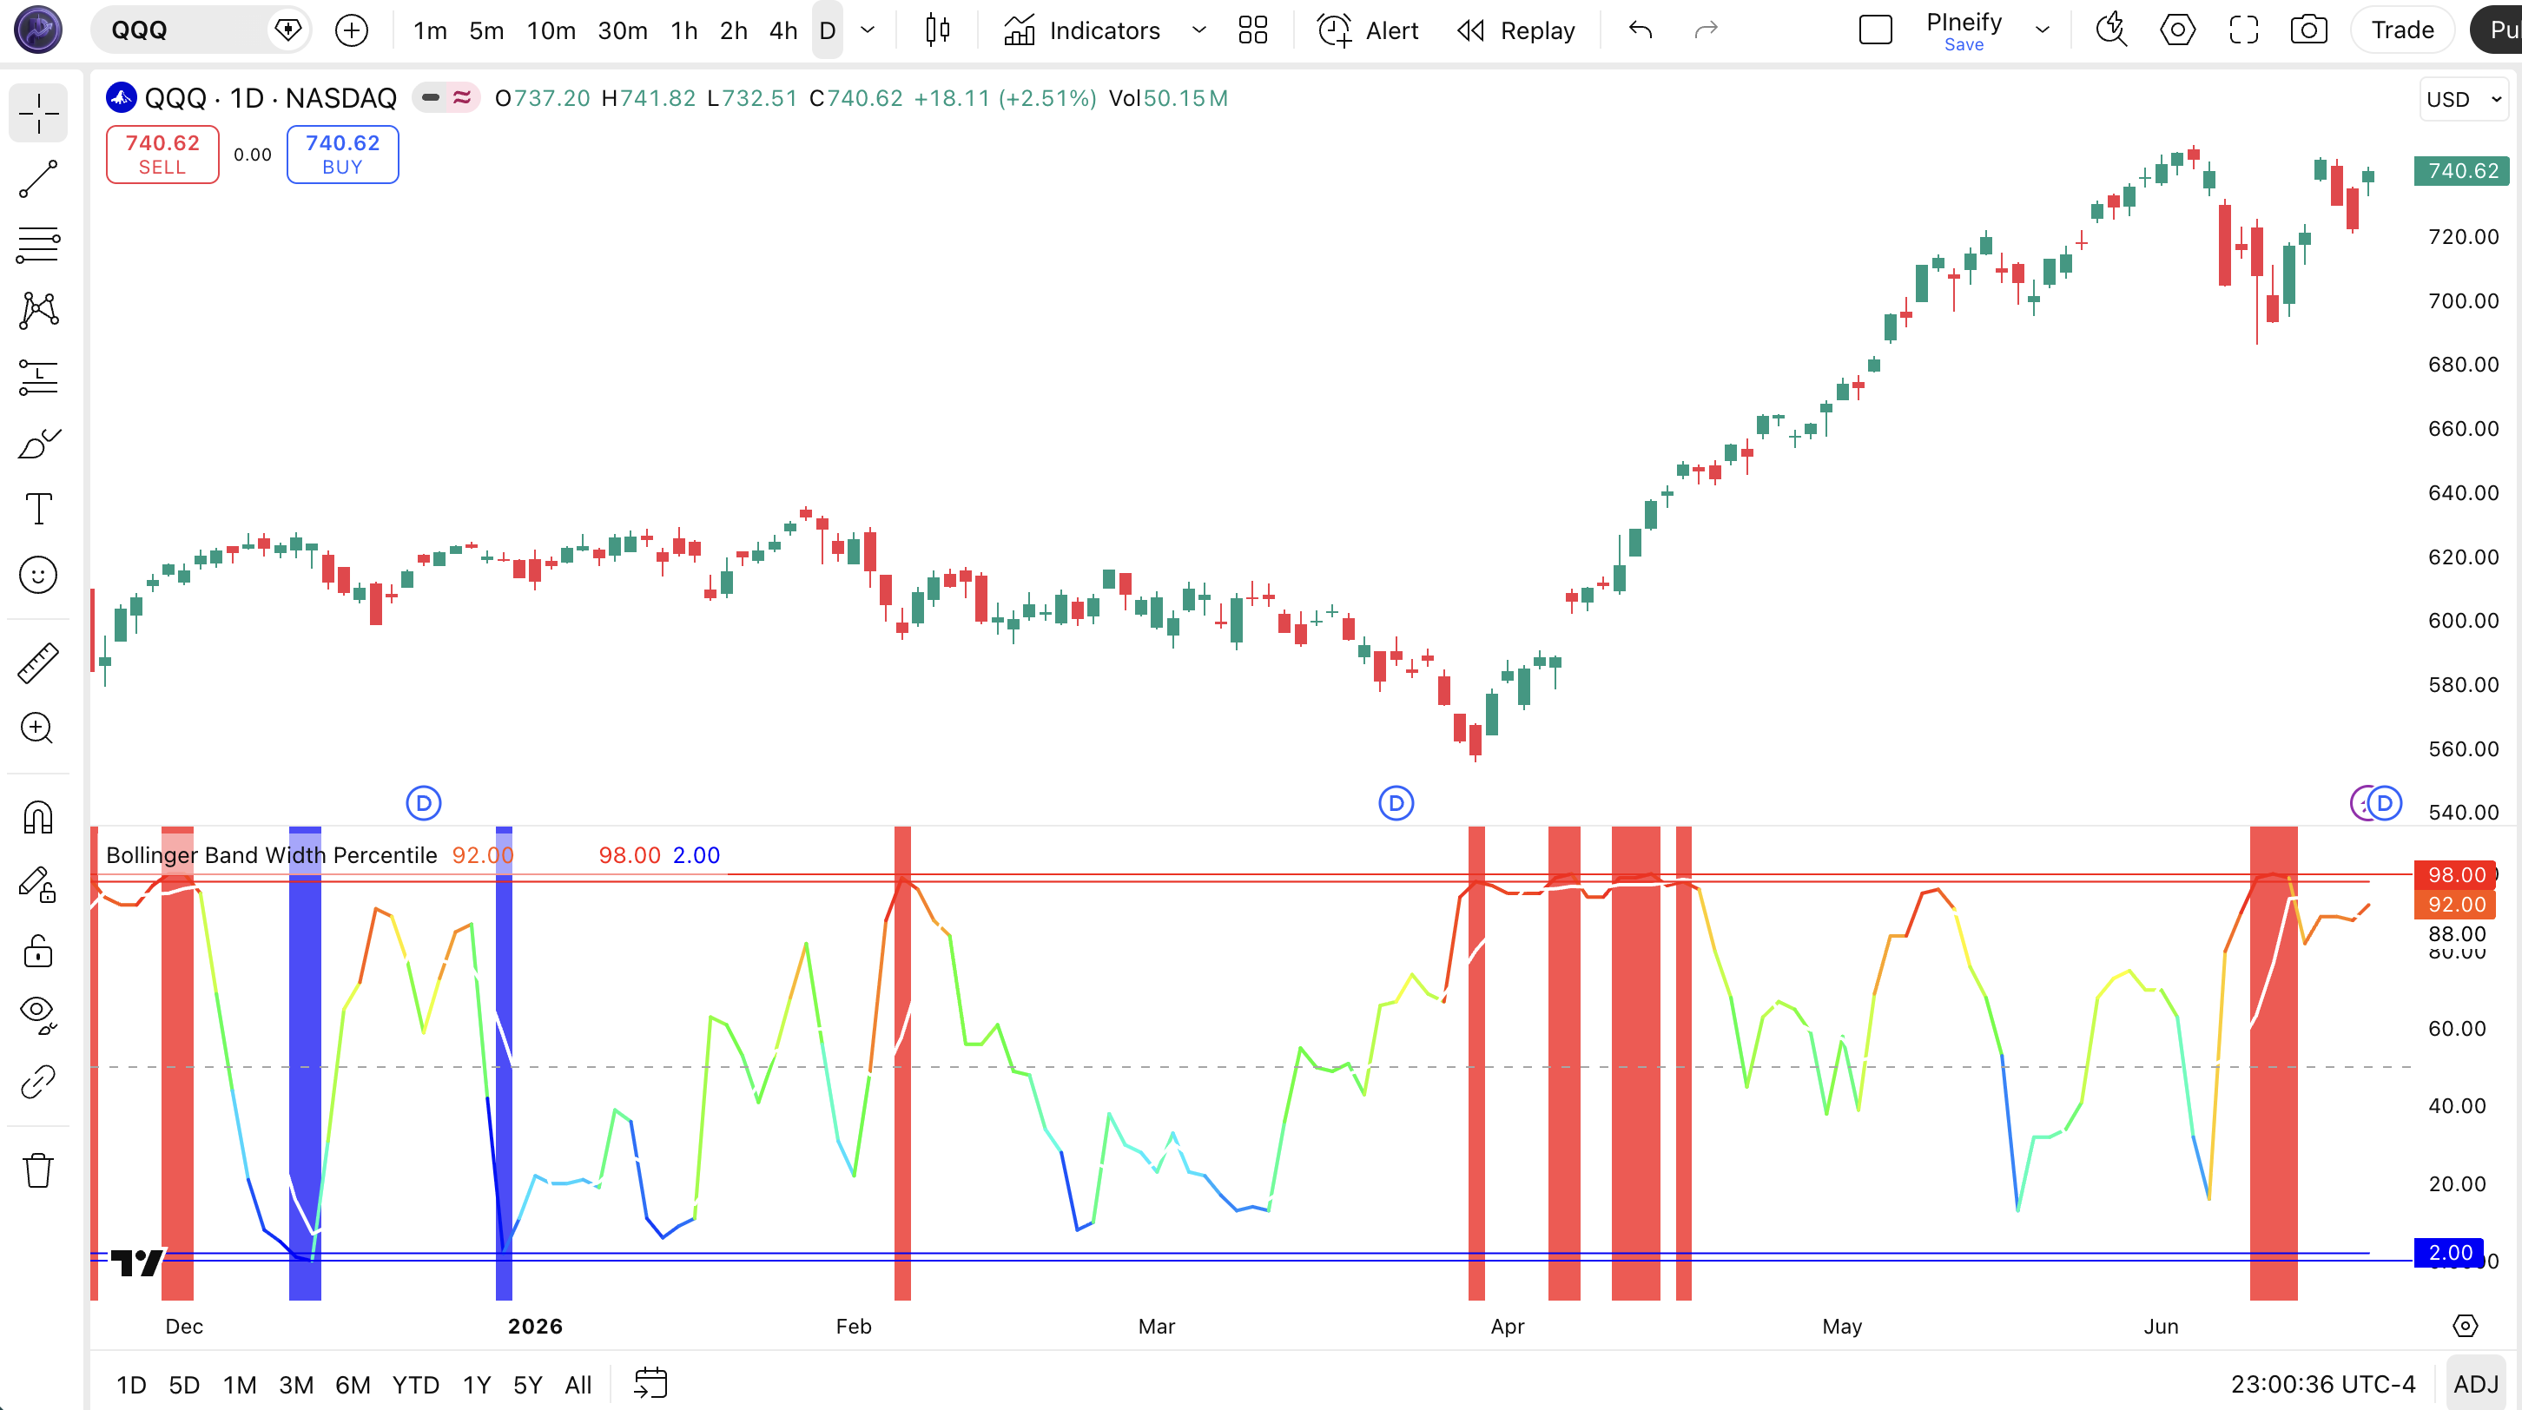Set date range to YTD
Screen dimensions: 2522x1410
pyautogui.click(x=416, y=1385)
